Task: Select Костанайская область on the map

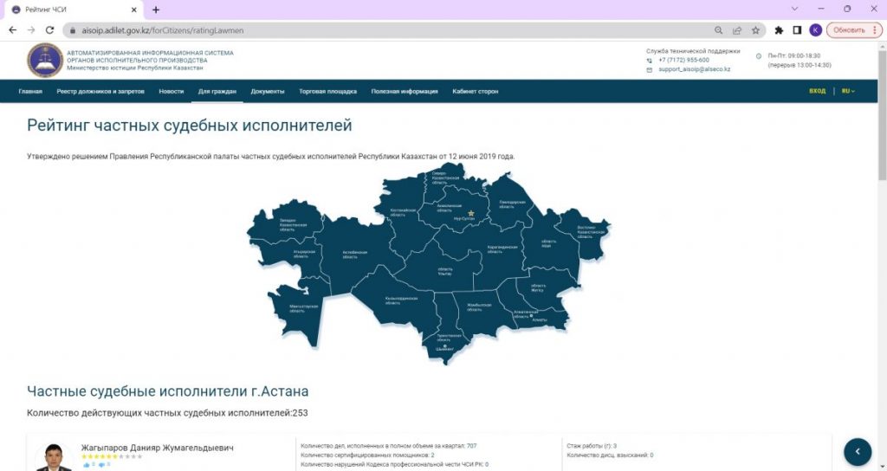Action: tap(403, 212)
